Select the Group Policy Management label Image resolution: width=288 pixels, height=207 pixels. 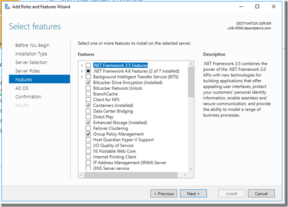point(118,134)
